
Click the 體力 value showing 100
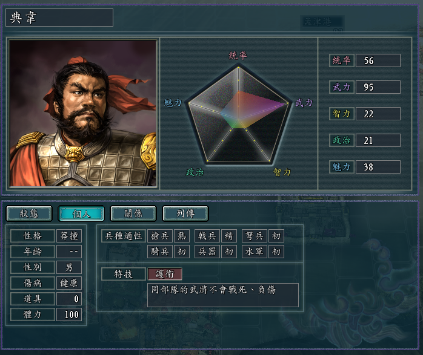69,314
